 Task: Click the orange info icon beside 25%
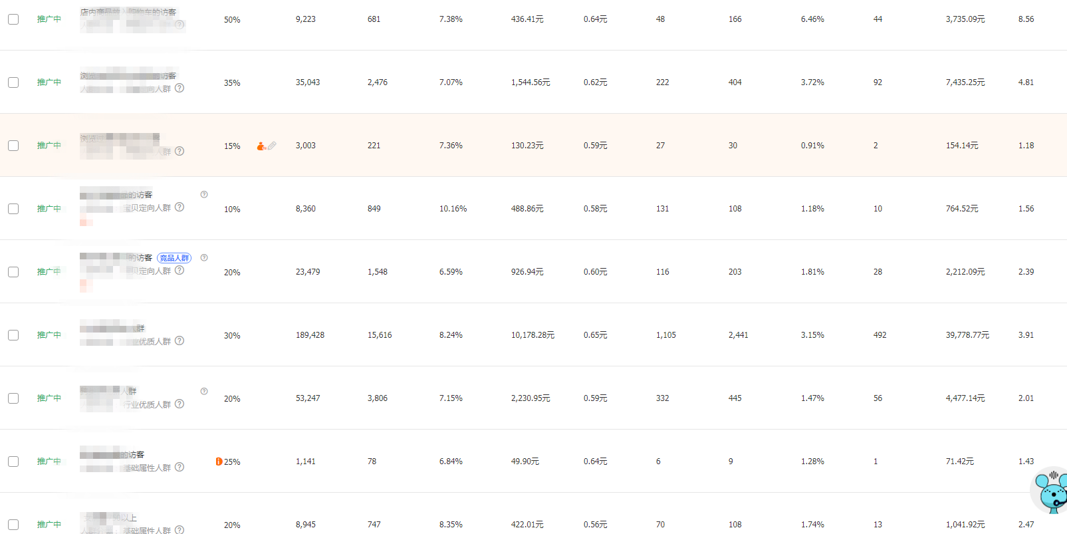[x=219, y=462]
